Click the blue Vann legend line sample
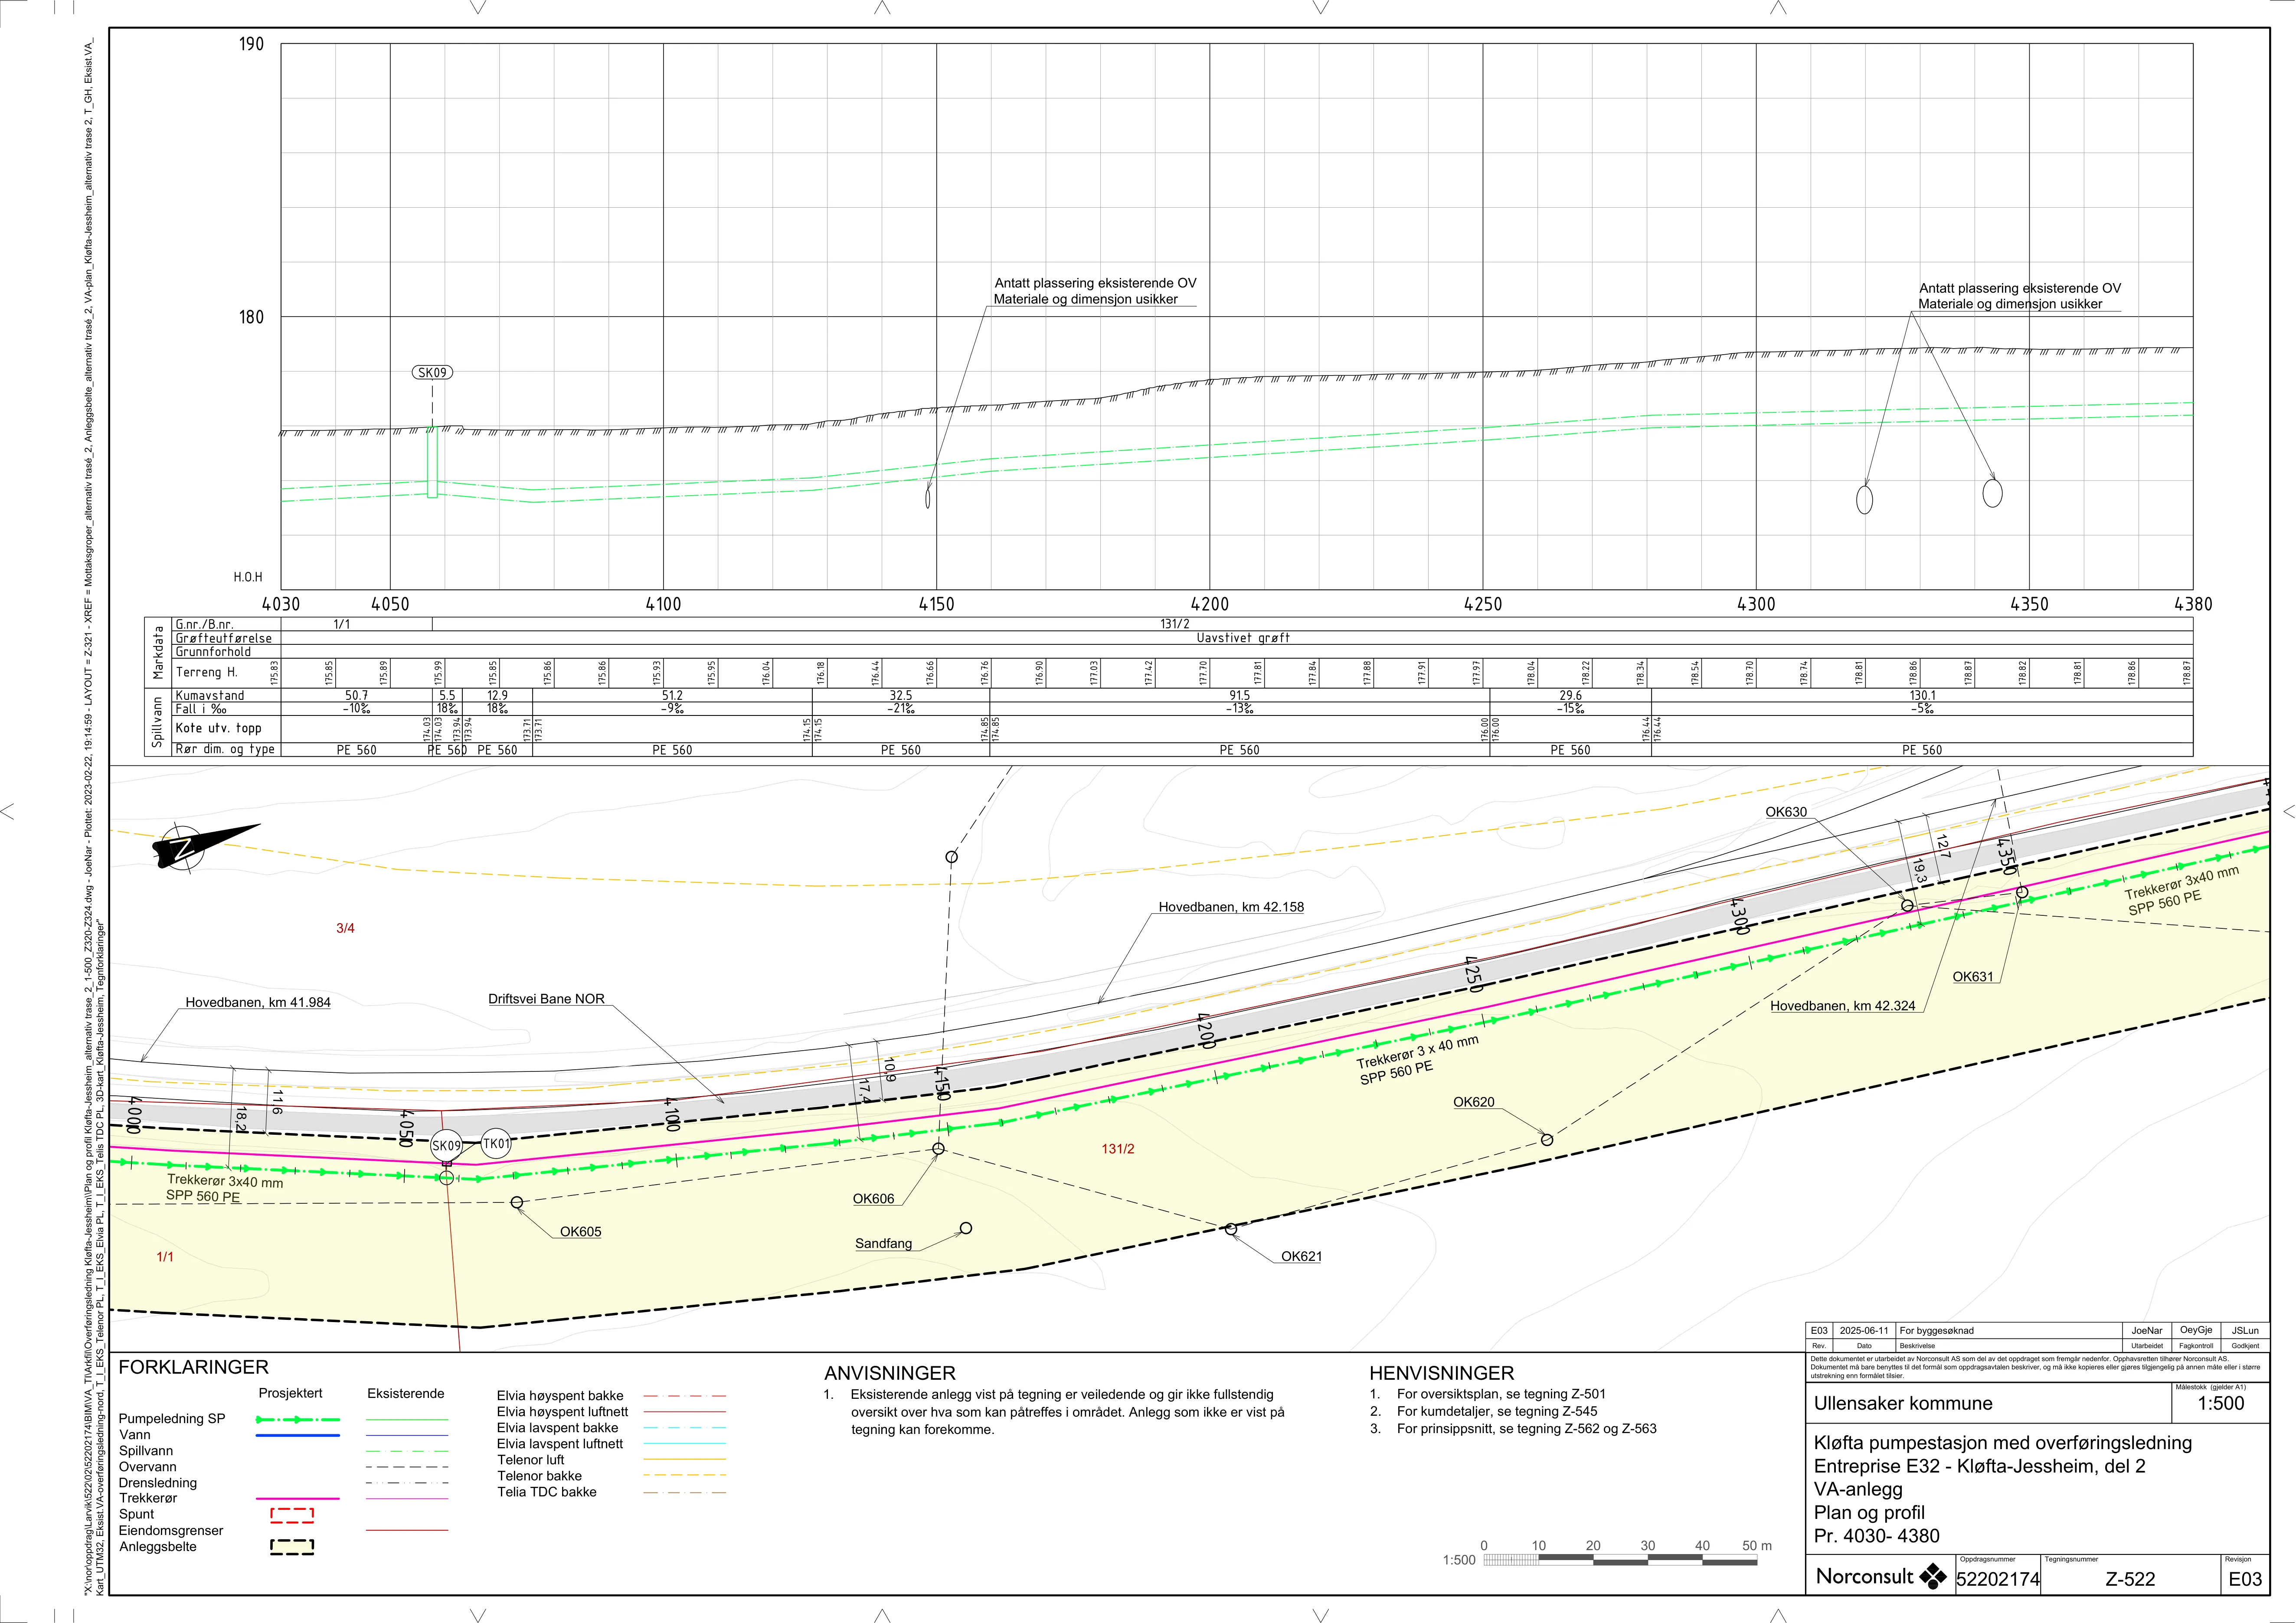This screenshot has height=1623, width=2296. click(x=298, y=1435)
